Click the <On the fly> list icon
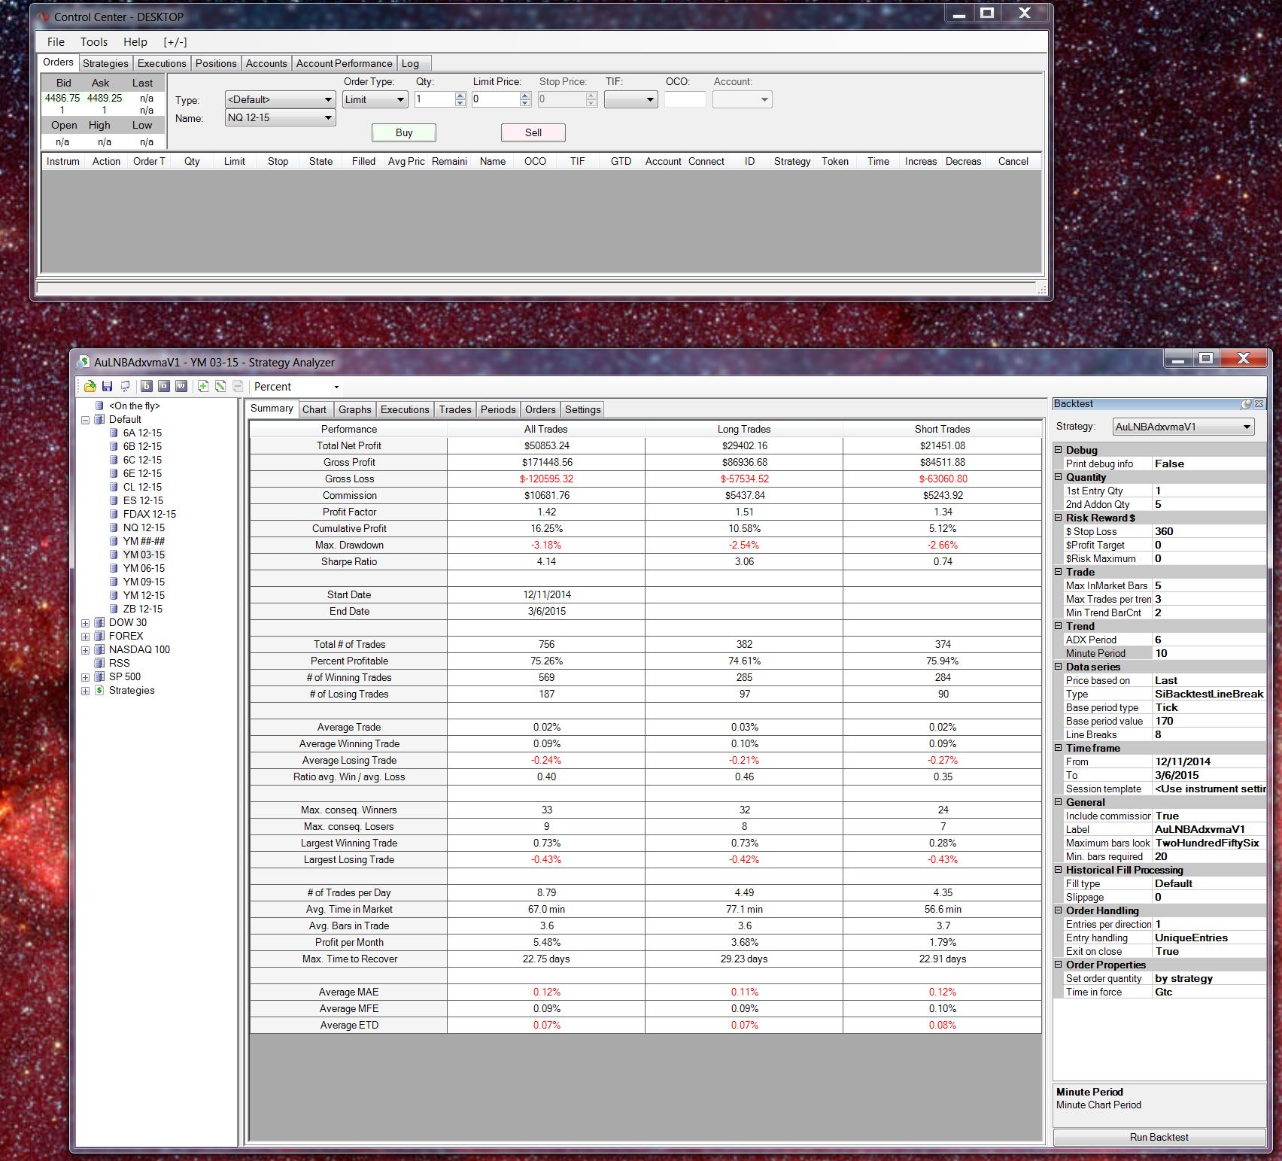 pyautogui.click(x=99, y=406)
